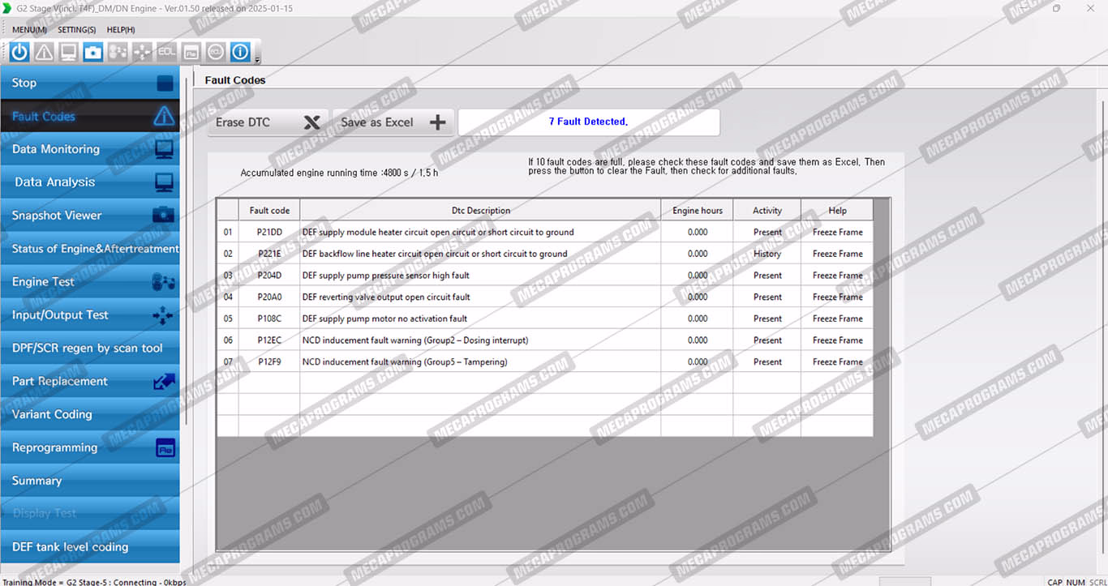Image resolution: width=1108 pixels, height=586 pixels.
Task: Click the warning triangle toolbar icon
Action: 44,52
